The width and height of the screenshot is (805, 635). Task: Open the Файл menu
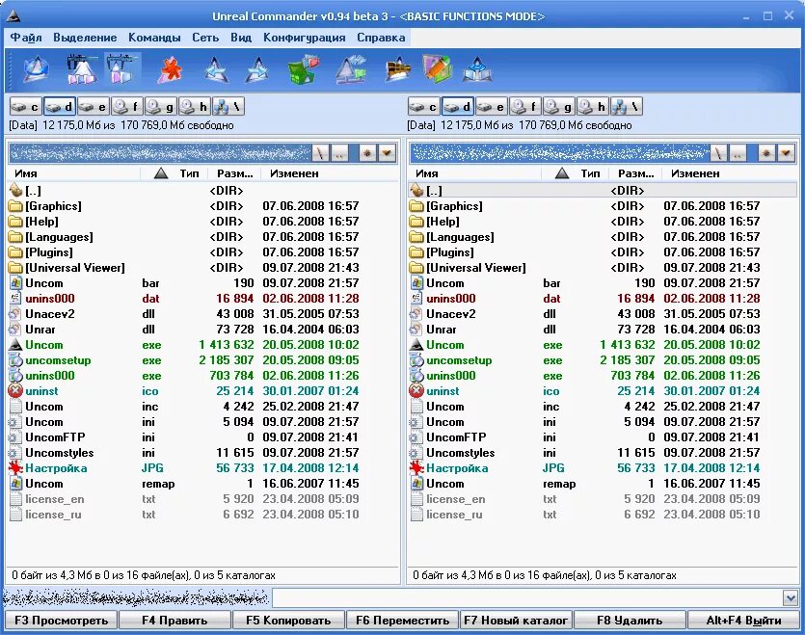point(26,38)
